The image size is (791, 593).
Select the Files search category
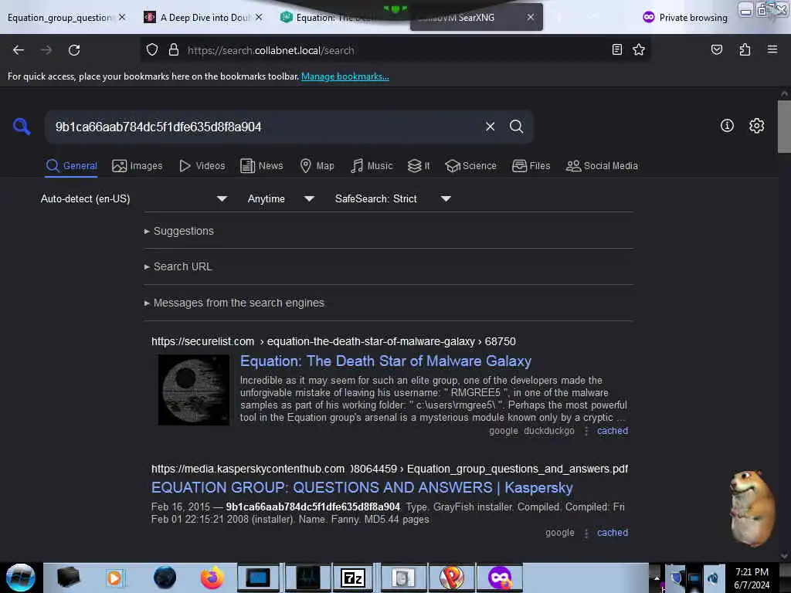click(531, 166)
